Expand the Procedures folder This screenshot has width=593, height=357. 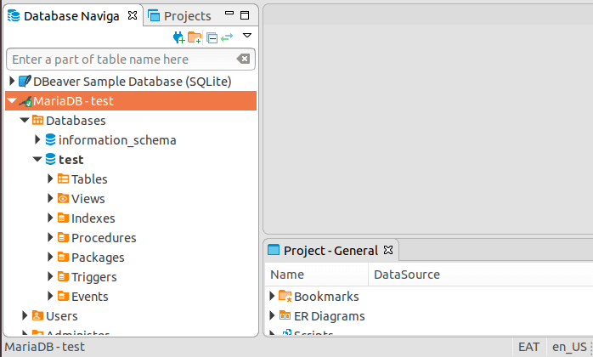point(50,237)
